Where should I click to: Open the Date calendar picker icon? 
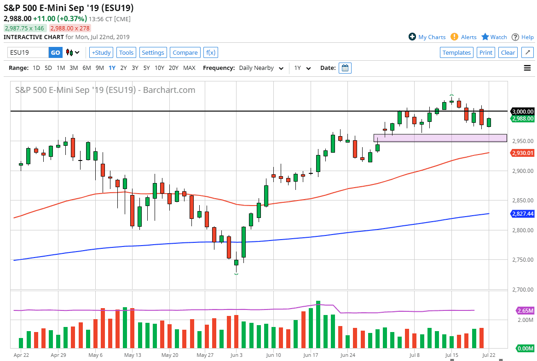click(x=345, y=68)
